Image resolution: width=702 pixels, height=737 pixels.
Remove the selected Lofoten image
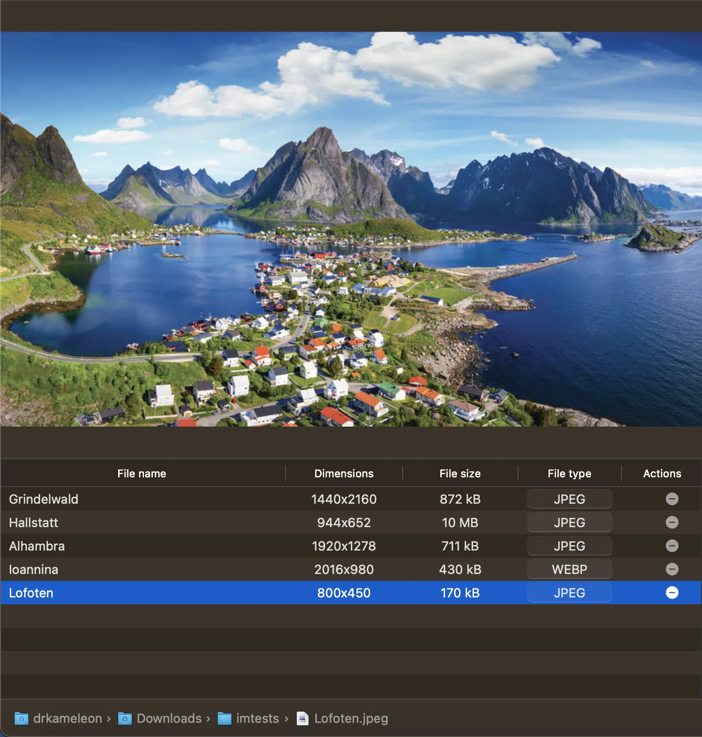[672, 593]
